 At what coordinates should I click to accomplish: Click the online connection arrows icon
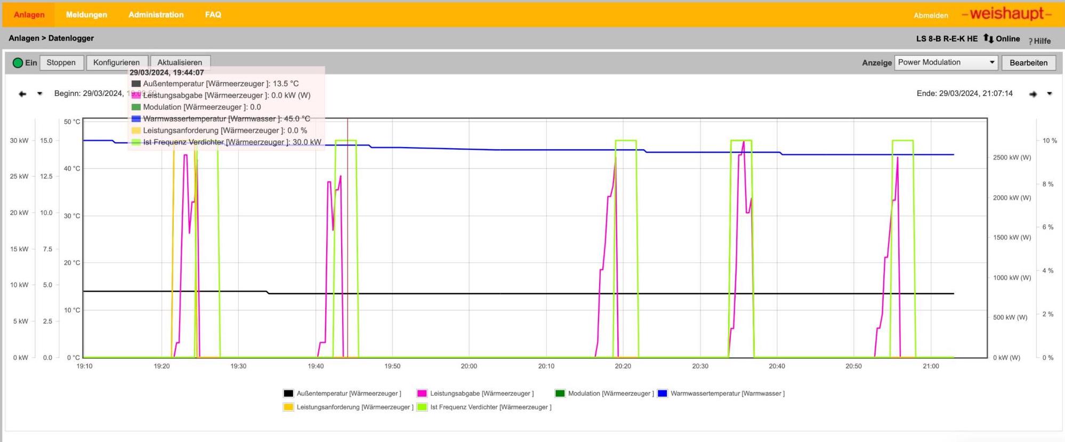988,38
